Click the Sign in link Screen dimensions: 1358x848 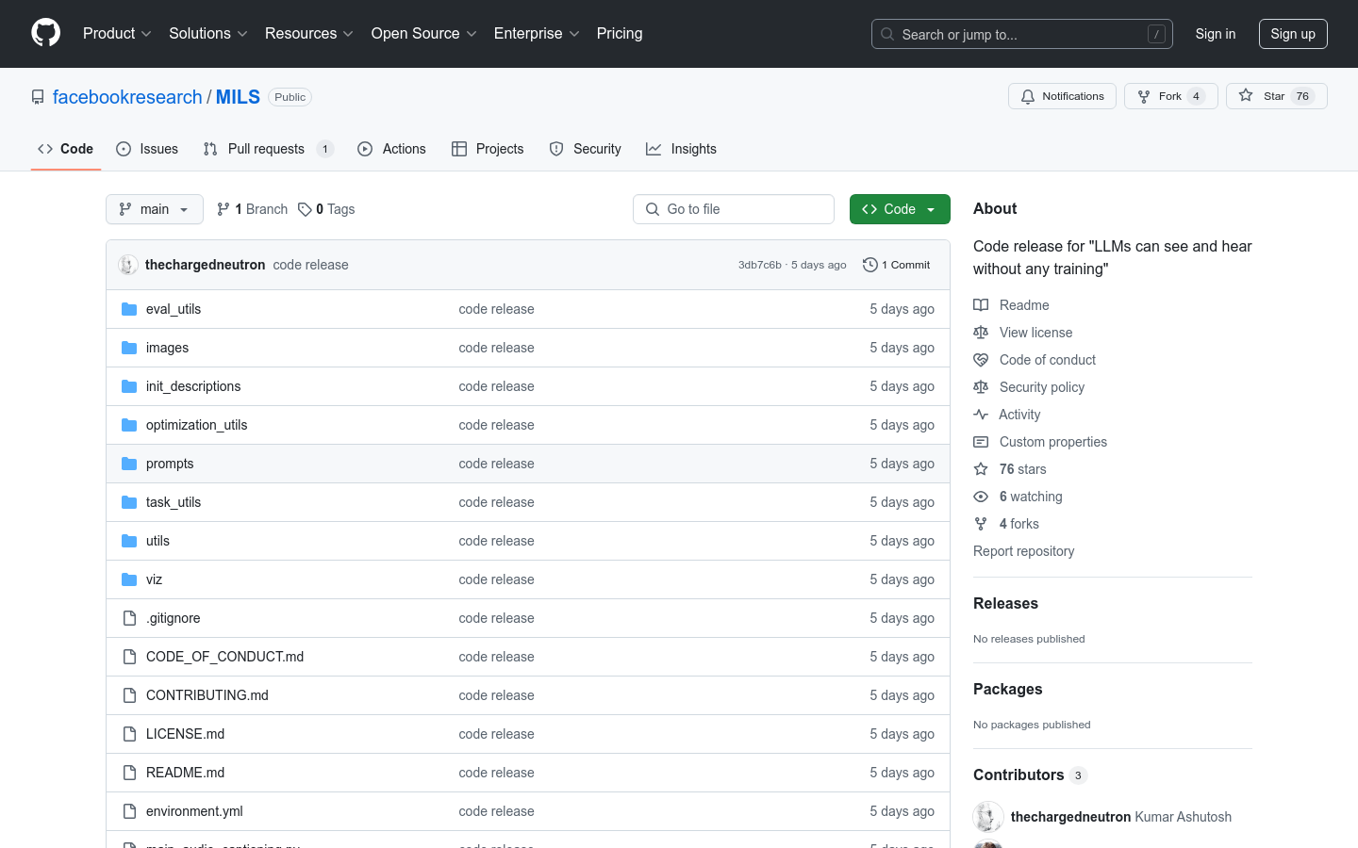[1215, 34]
